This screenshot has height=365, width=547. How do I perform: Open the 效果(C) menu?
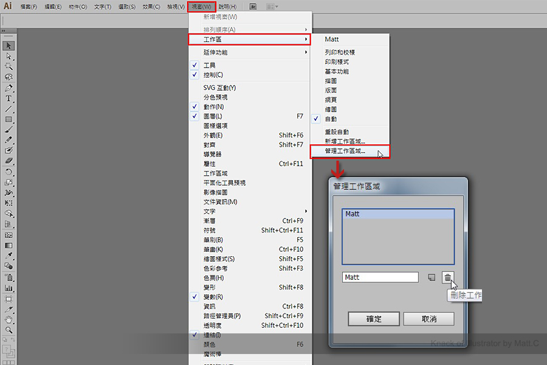[151, 7]
